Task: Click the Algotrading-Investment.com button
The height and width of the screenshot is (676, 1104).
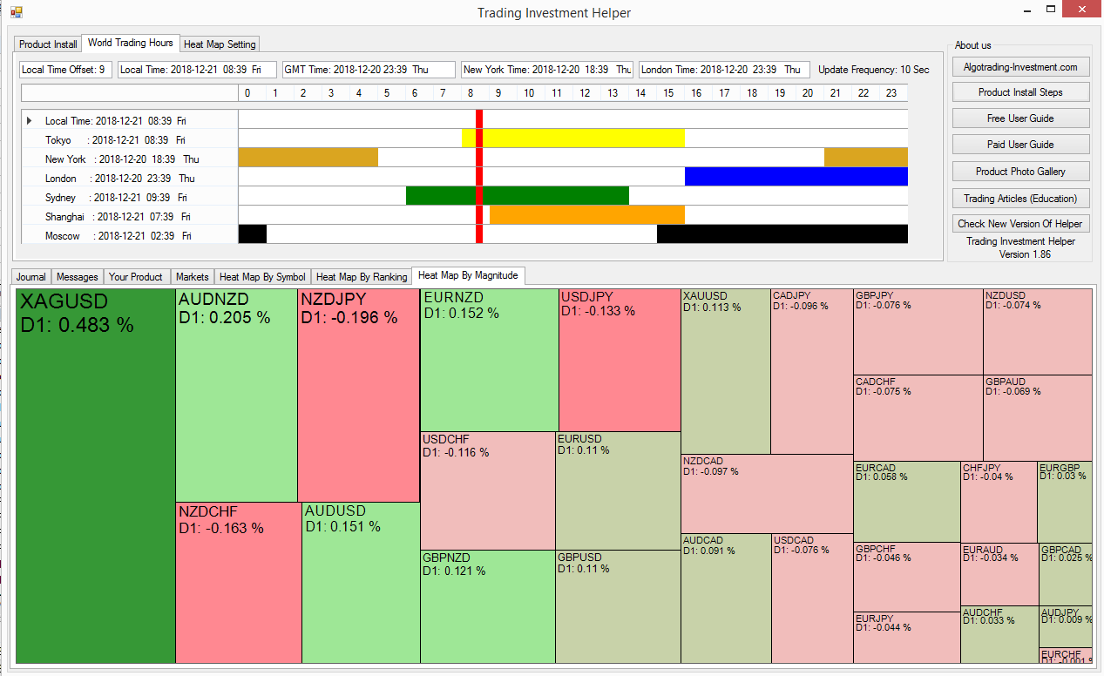Action: click(x=1019, y=67)
